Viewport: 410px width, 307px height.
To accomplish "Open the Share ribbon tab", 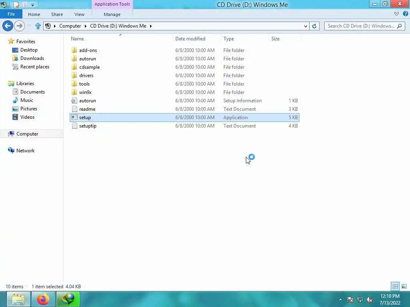I will 57,14.
